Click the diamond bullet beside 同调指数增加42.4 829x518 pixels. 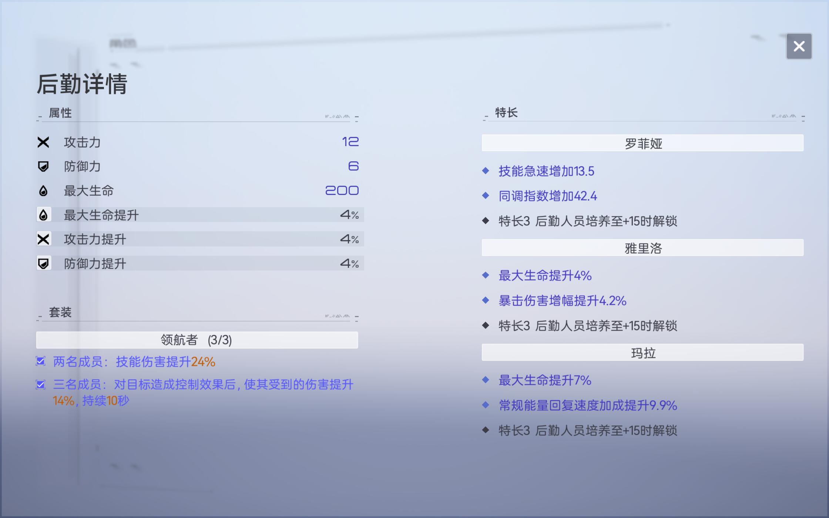pos(486,195)
